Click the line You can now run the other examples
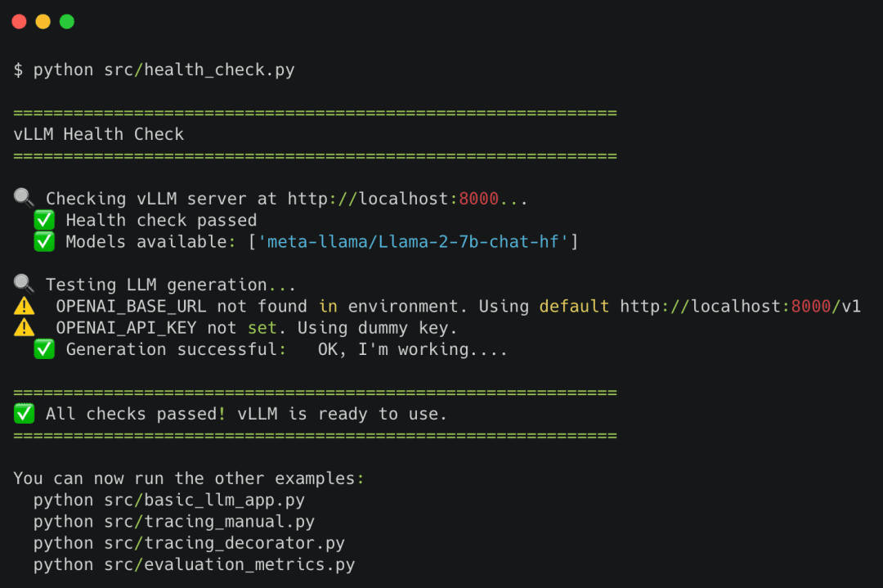 click(189, 478)
